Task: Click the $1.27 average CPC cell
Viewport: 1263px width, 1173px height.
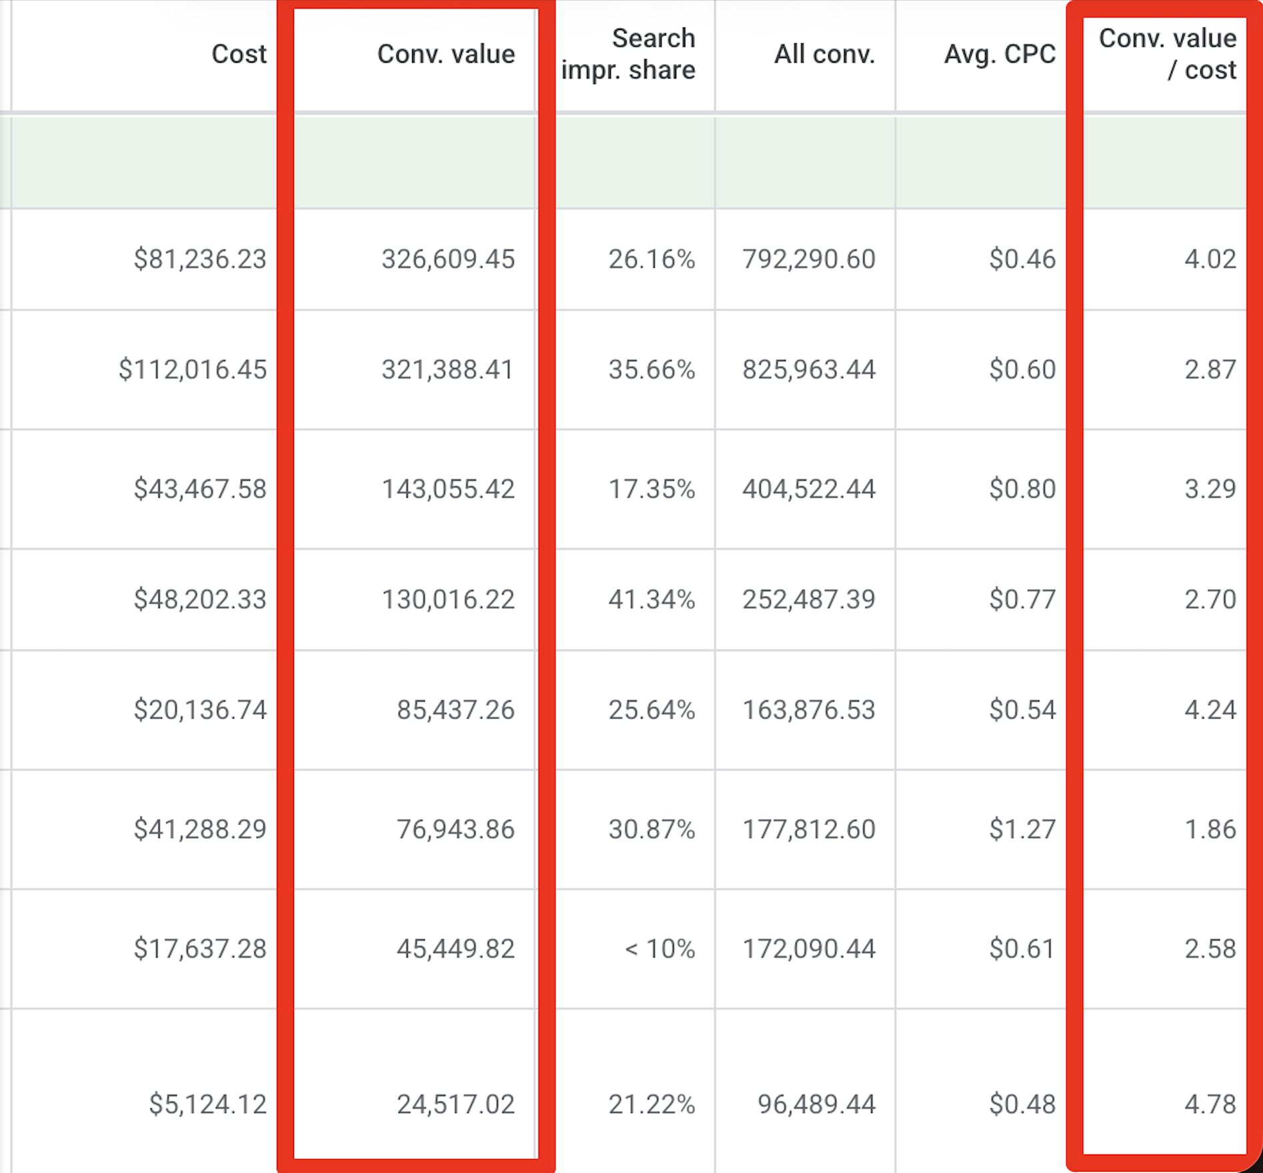Action: coord(1022,829)
